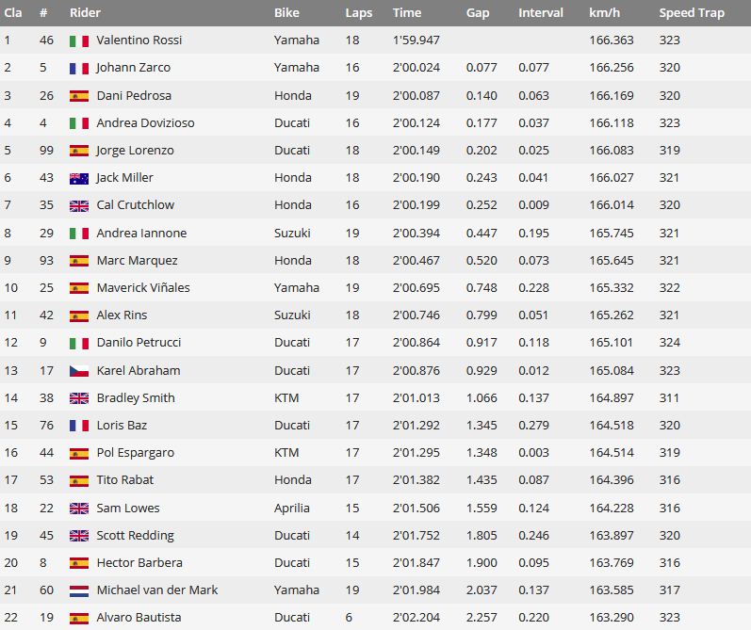Select Dani Pedrosa's lap time 2'00.087
This screenshot has height=630, width=751.
[416, 96]
